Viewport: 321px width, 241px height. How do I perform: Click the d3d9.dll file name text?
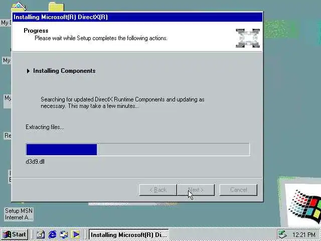35,162
